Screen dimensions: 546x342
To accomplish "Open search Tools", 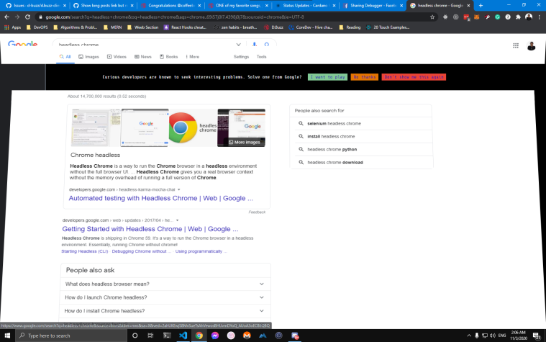I will point(262,56).
